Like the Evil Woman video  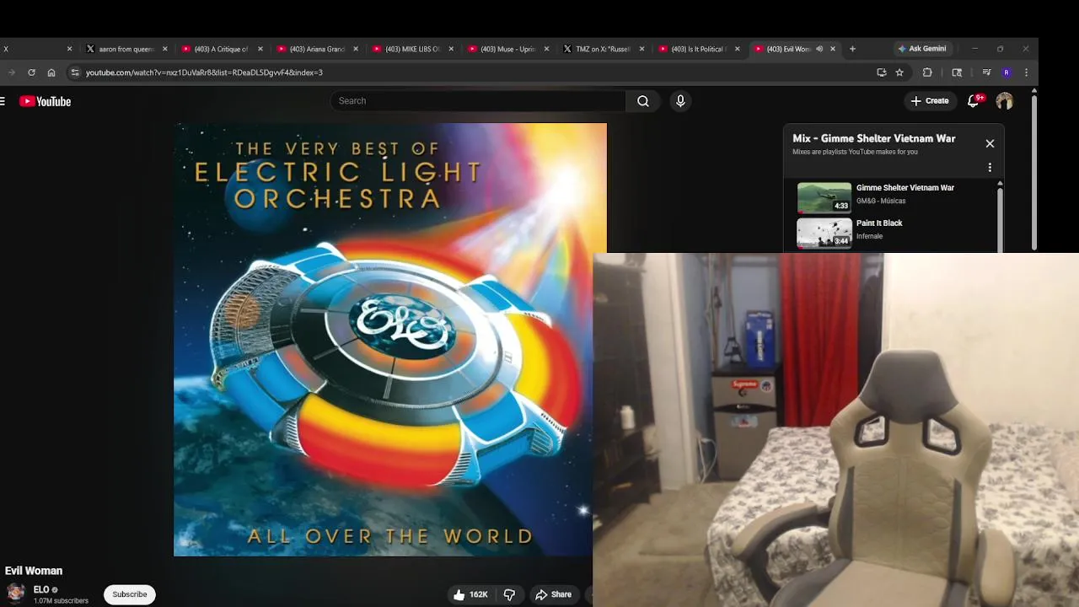click(x=470, y=594)
